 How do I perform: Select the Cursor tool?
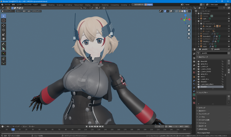(3, 21)
